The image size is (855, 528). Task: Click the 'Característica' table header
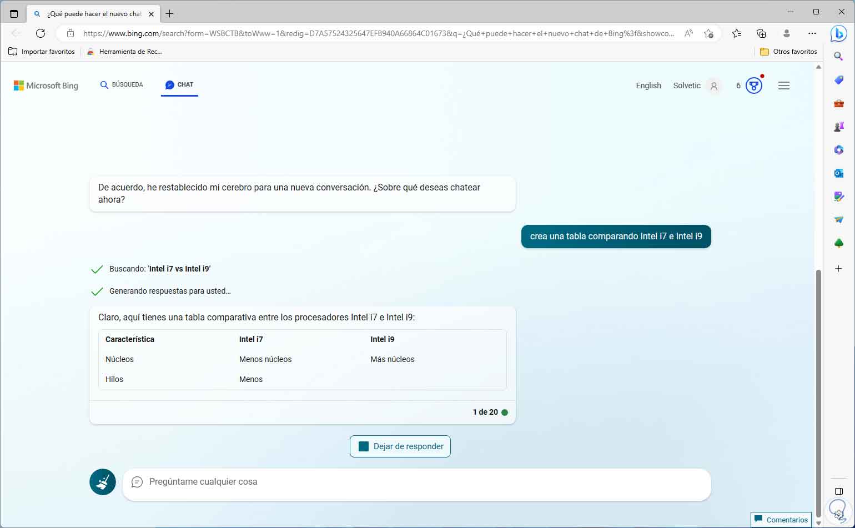(130, 339)
